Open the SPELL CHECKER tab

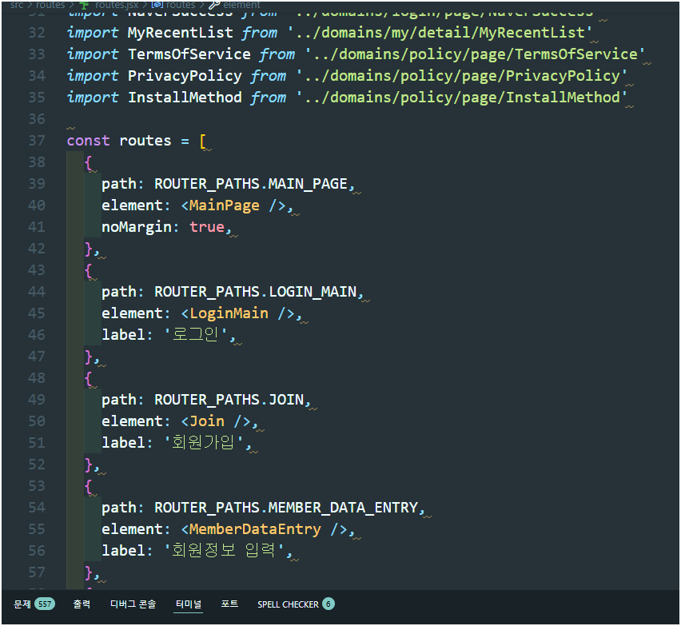pyautogui.click(x=288, y=604)
